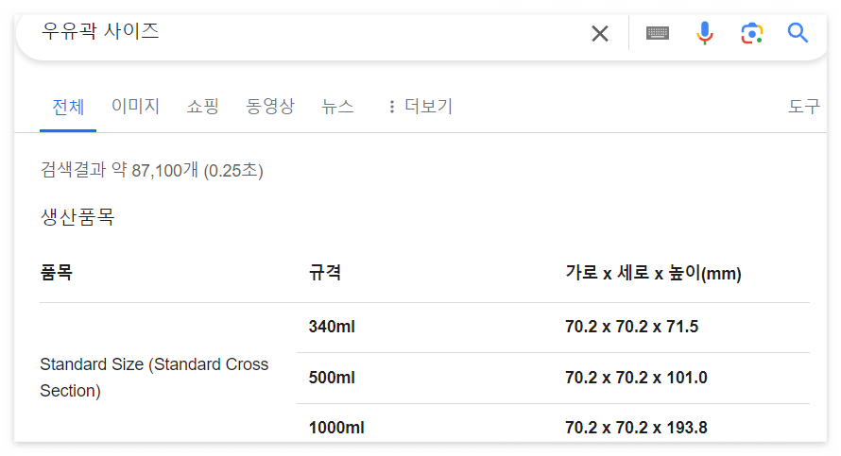Start voice search with the microphone icon
The image size is (841, 456).
pyautogui.click(x=704, y=33)
